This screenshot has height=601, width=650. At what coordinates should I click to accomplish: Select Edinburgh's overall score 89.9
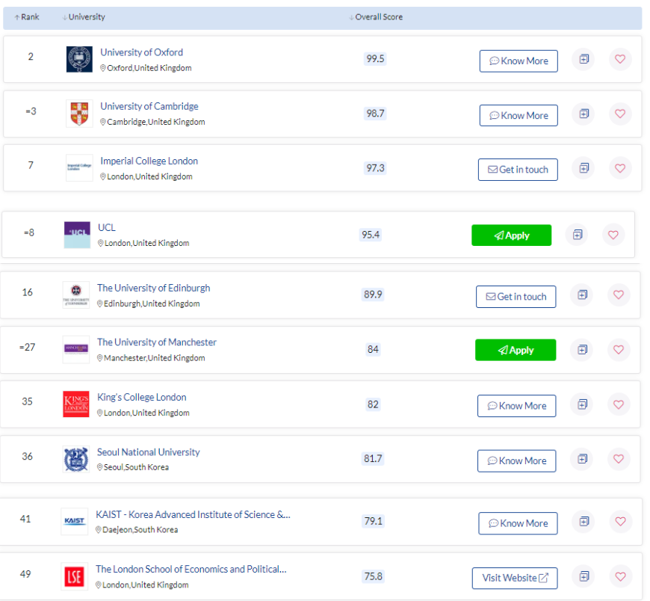(373, 295)
